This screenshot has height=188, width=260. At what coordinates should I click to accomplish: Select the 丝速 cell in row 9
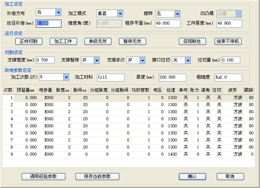[172, 154]
